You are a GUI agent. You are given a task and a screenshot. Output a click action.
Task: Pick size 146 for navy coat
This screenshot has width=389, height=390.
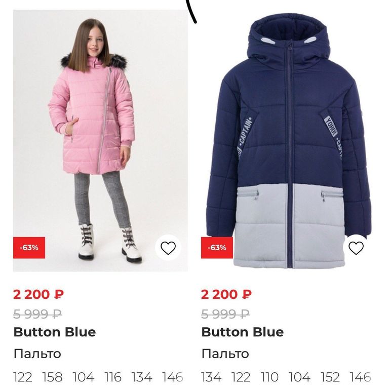361,377
